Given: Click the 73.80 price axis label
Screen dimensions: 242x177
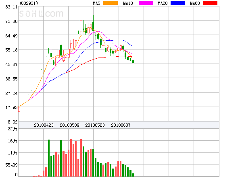Looking at the screenshot, I should click(11, 21).
